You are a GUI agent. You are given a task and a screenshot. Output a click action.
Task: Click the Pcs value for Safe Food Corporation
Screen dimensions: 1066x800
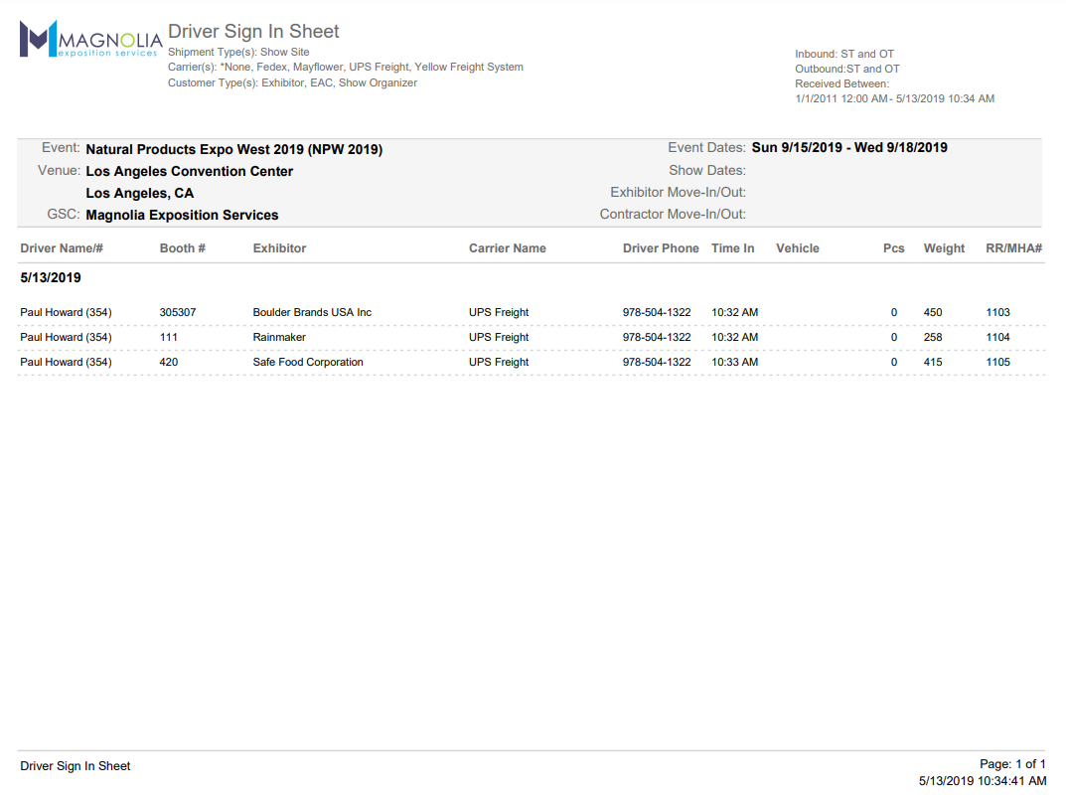pyautogui.click(x=893, y=362)
